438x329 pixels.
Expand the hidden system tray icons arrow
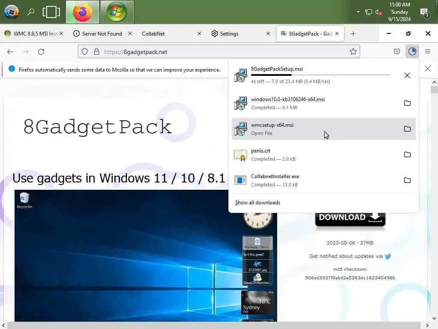[358, 12]
